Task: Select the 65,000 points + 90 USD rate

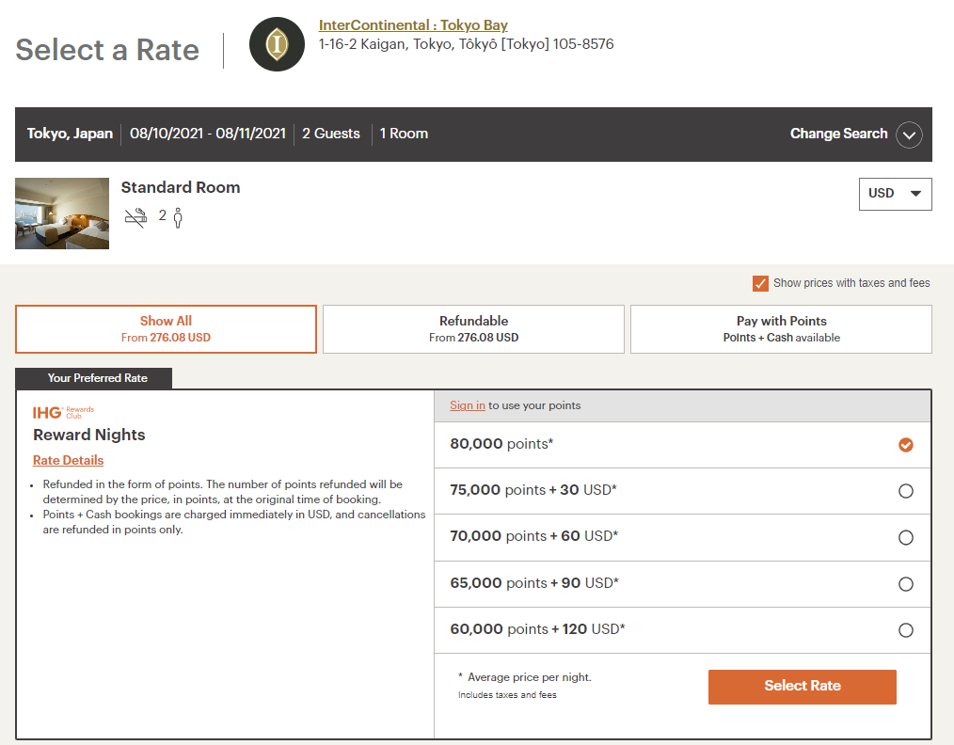Action: (x=905, y=583)
